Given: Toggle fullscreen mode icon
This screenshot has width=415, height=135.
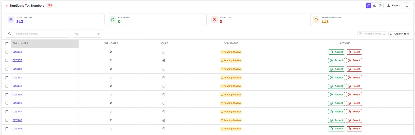Looking at the screenshot, I should [407, 6].
